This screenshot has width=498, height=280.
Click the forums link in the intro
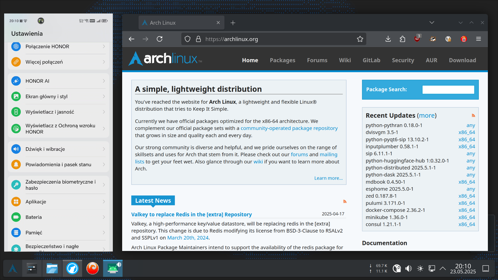299,155
